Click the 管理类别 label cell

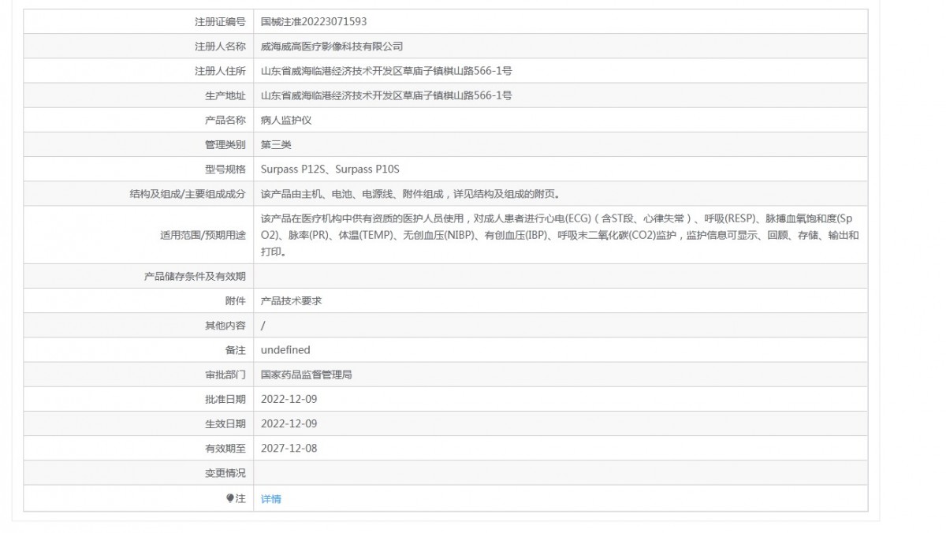[139, 145]
